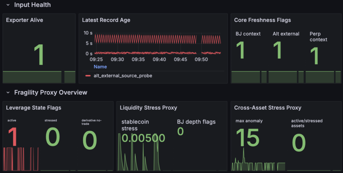Click the Leverage State Flags panel title
This screenshot has width=343, height=173.
click(x=33, y=108)
